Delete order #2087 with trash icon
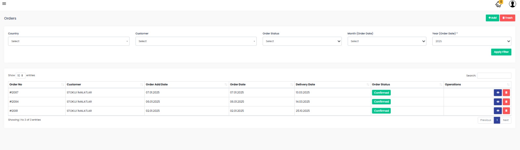520x150 pixels. (x=506, y=93)
